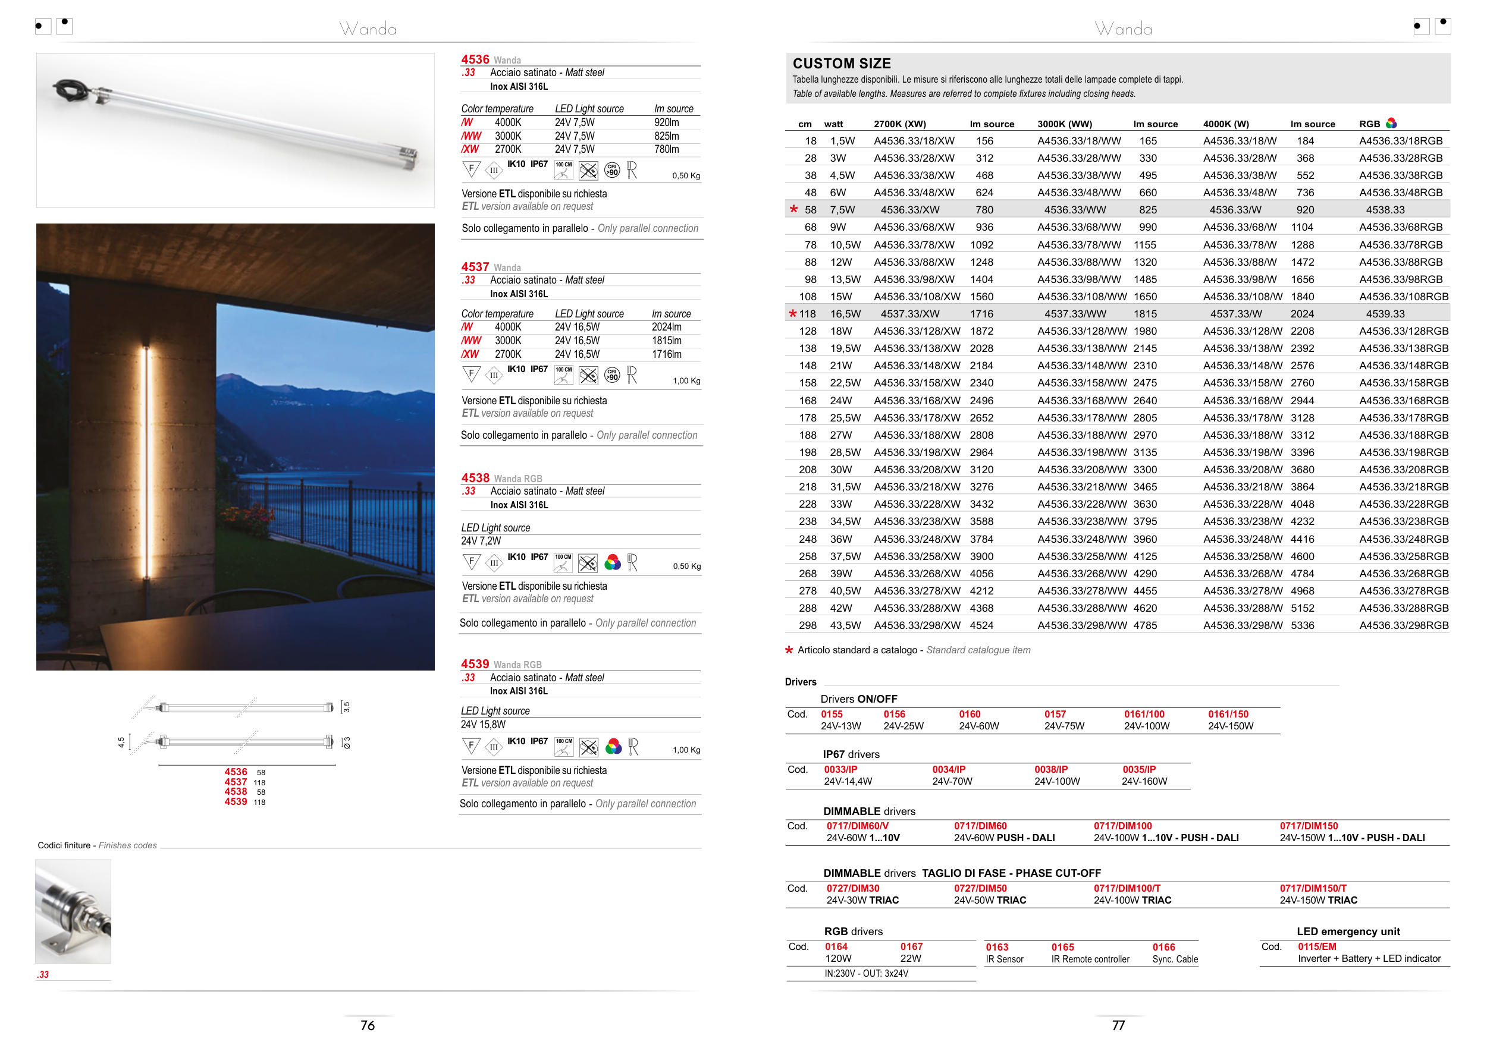The height and width of the screenshot is (1051, 1487).
Task: Click the screwdriver R icon under product 4539
Action: (x=633, y=747)
